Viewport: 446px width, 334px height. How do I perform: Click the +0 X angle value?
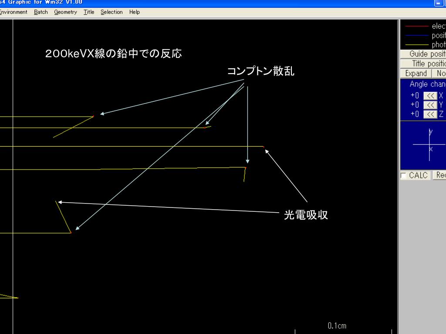pyautogui.click(x=415, y=95)
